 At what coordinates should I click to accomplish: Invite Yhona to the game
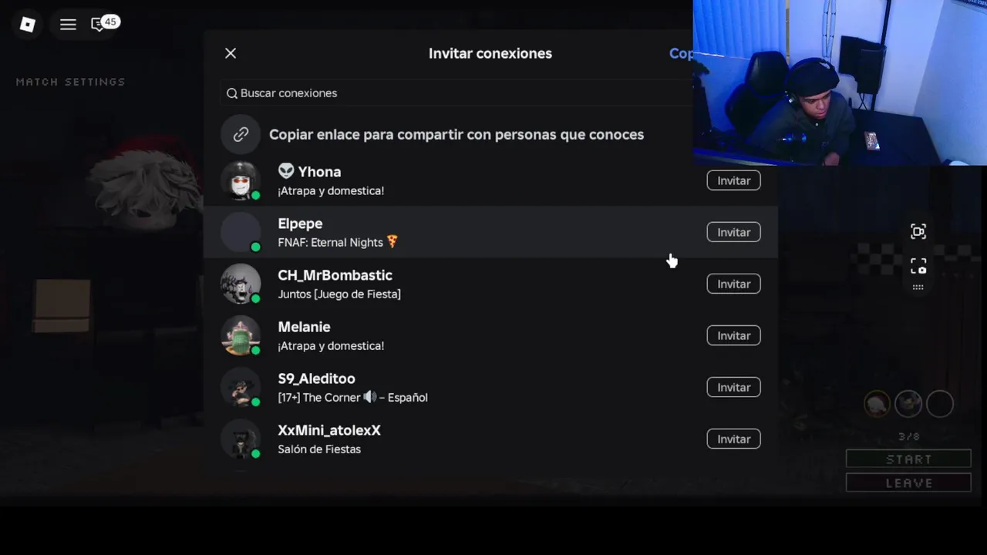point(733,180)
